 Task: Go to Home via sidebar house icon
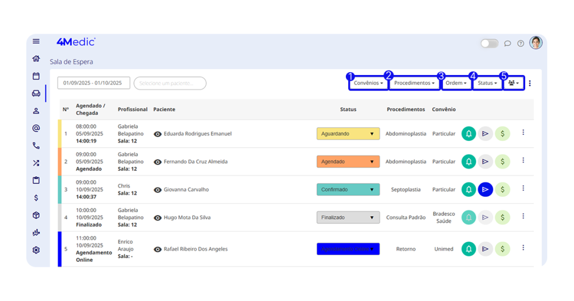click(36, 59)
